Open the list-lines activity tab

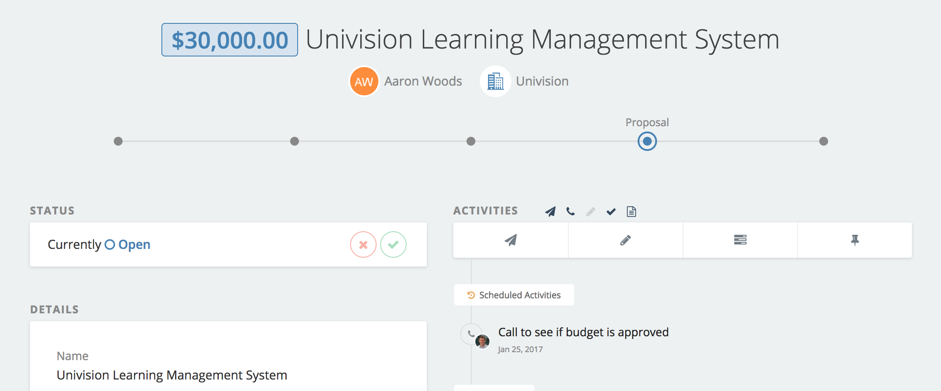[x=740, y=240]
